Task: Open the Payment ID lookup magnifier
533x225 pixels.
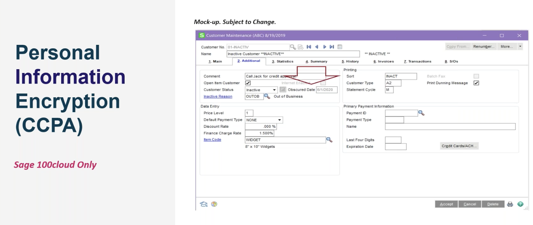Action: click(x=421, y=113)
